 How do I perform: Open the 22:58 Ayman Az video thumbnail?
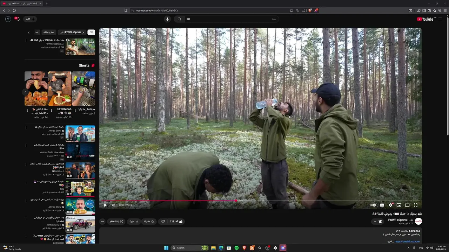tap(80, 224)
